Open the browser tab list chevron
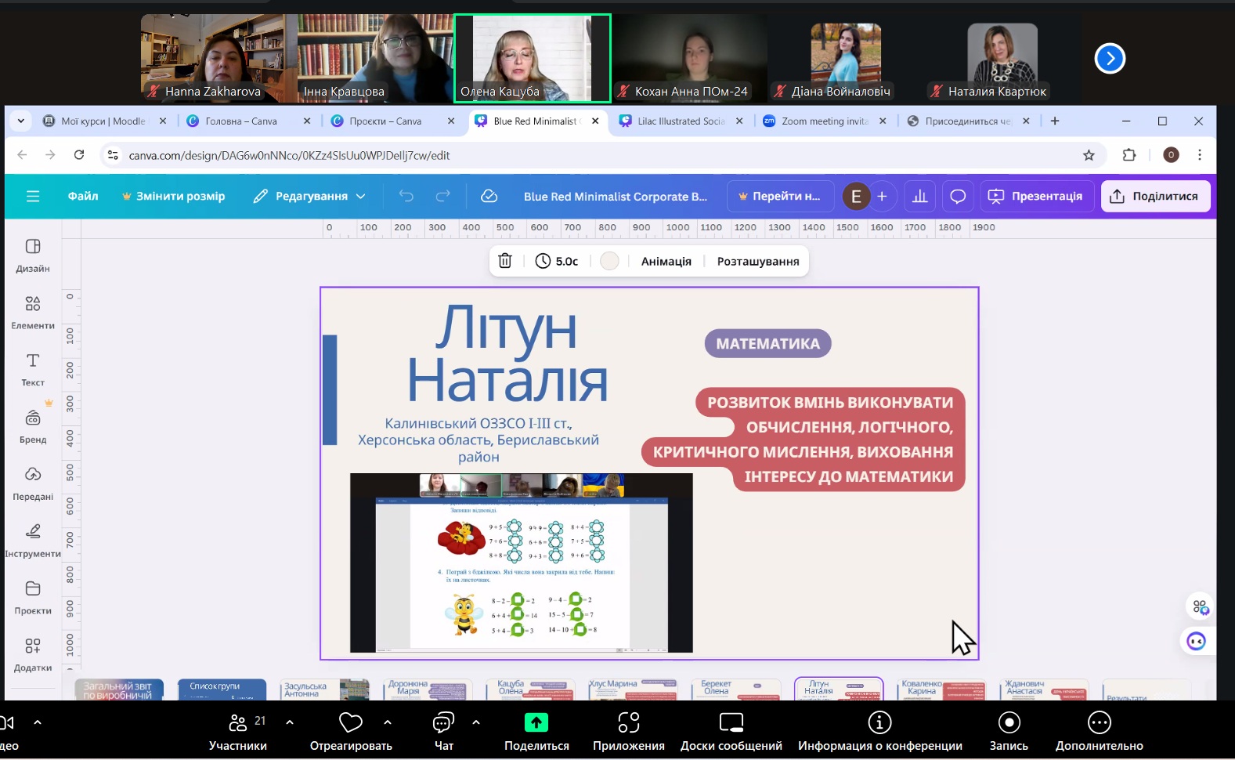This screenshot has width=1235, height=760. click(21, 121)
